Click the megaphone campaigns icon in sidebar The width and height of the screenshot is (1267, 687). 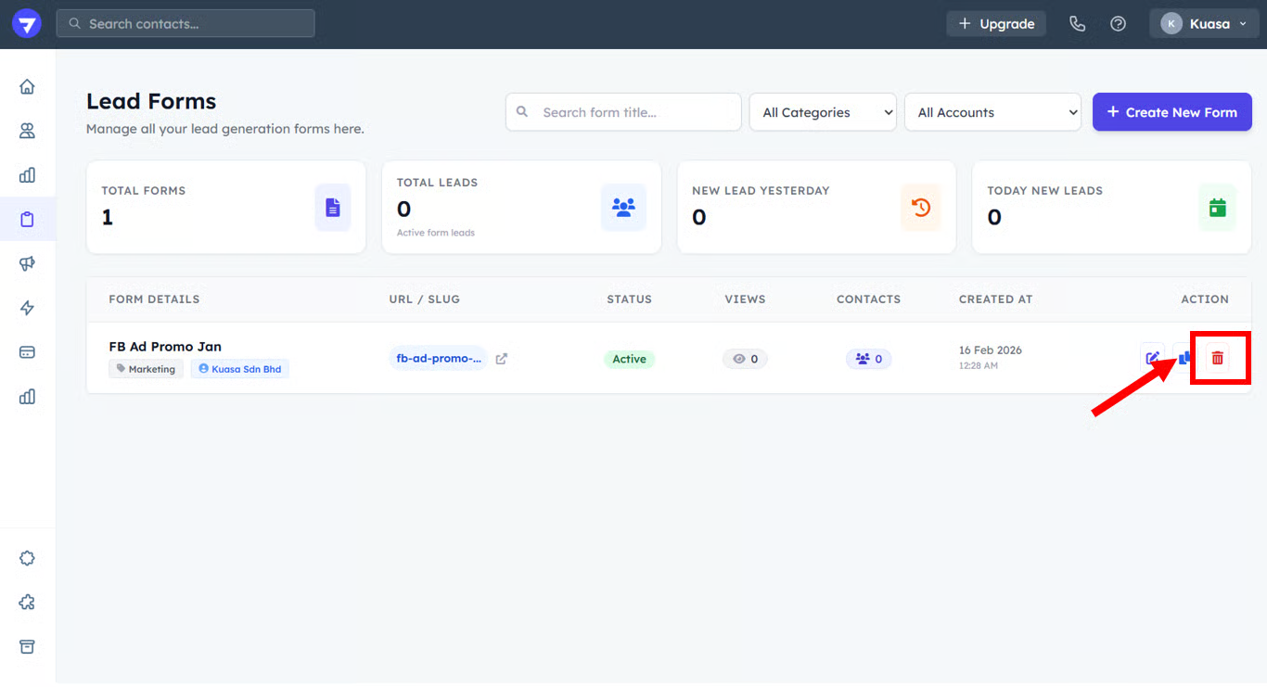pyautogui.click(x=27, y=264)
